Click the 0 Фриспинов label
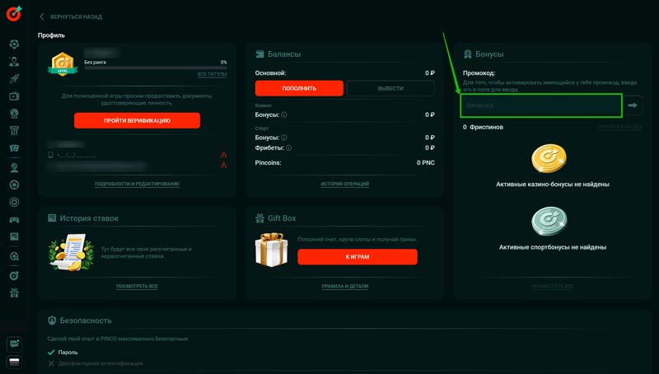 pyautogui.click(x=483, y=127)
